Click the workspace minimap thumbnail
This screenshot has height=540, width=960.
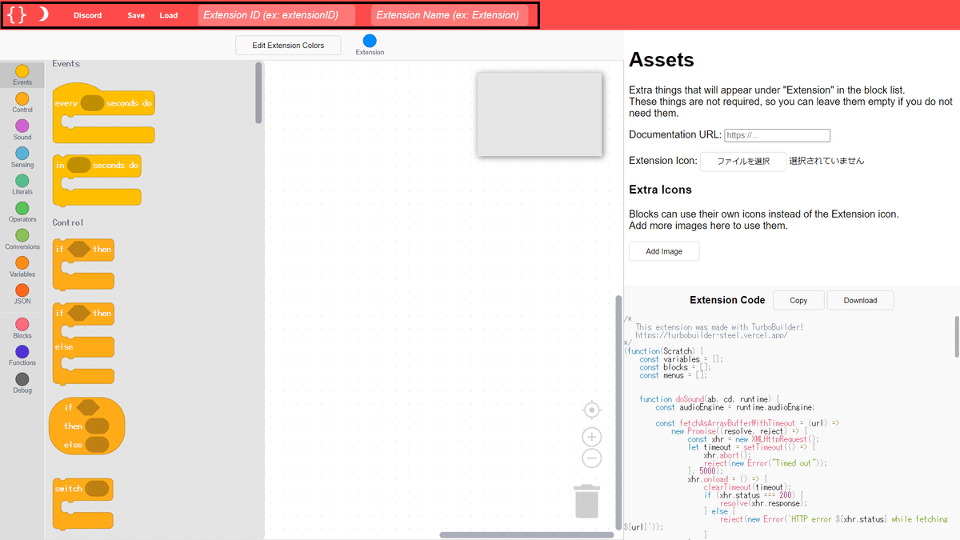pyautogui.click(x=539, y=114)
